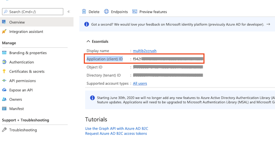The width and height of the screenshot is (275, 154).
Task: Click the Manifest icon
Action: tap(4, 109)
